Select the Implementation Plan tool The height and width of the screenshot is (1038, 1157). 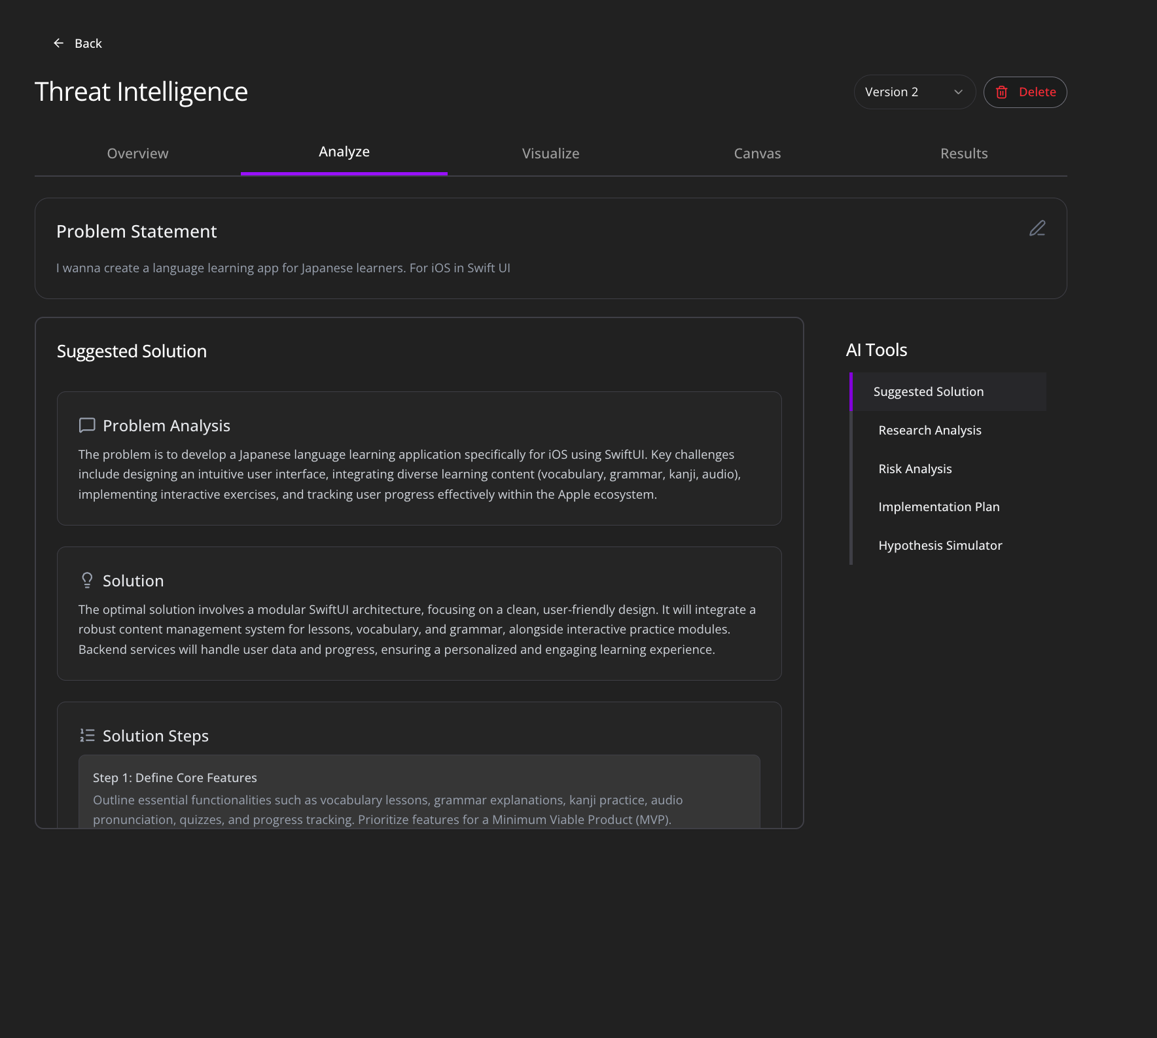click(x=938, y=507)
